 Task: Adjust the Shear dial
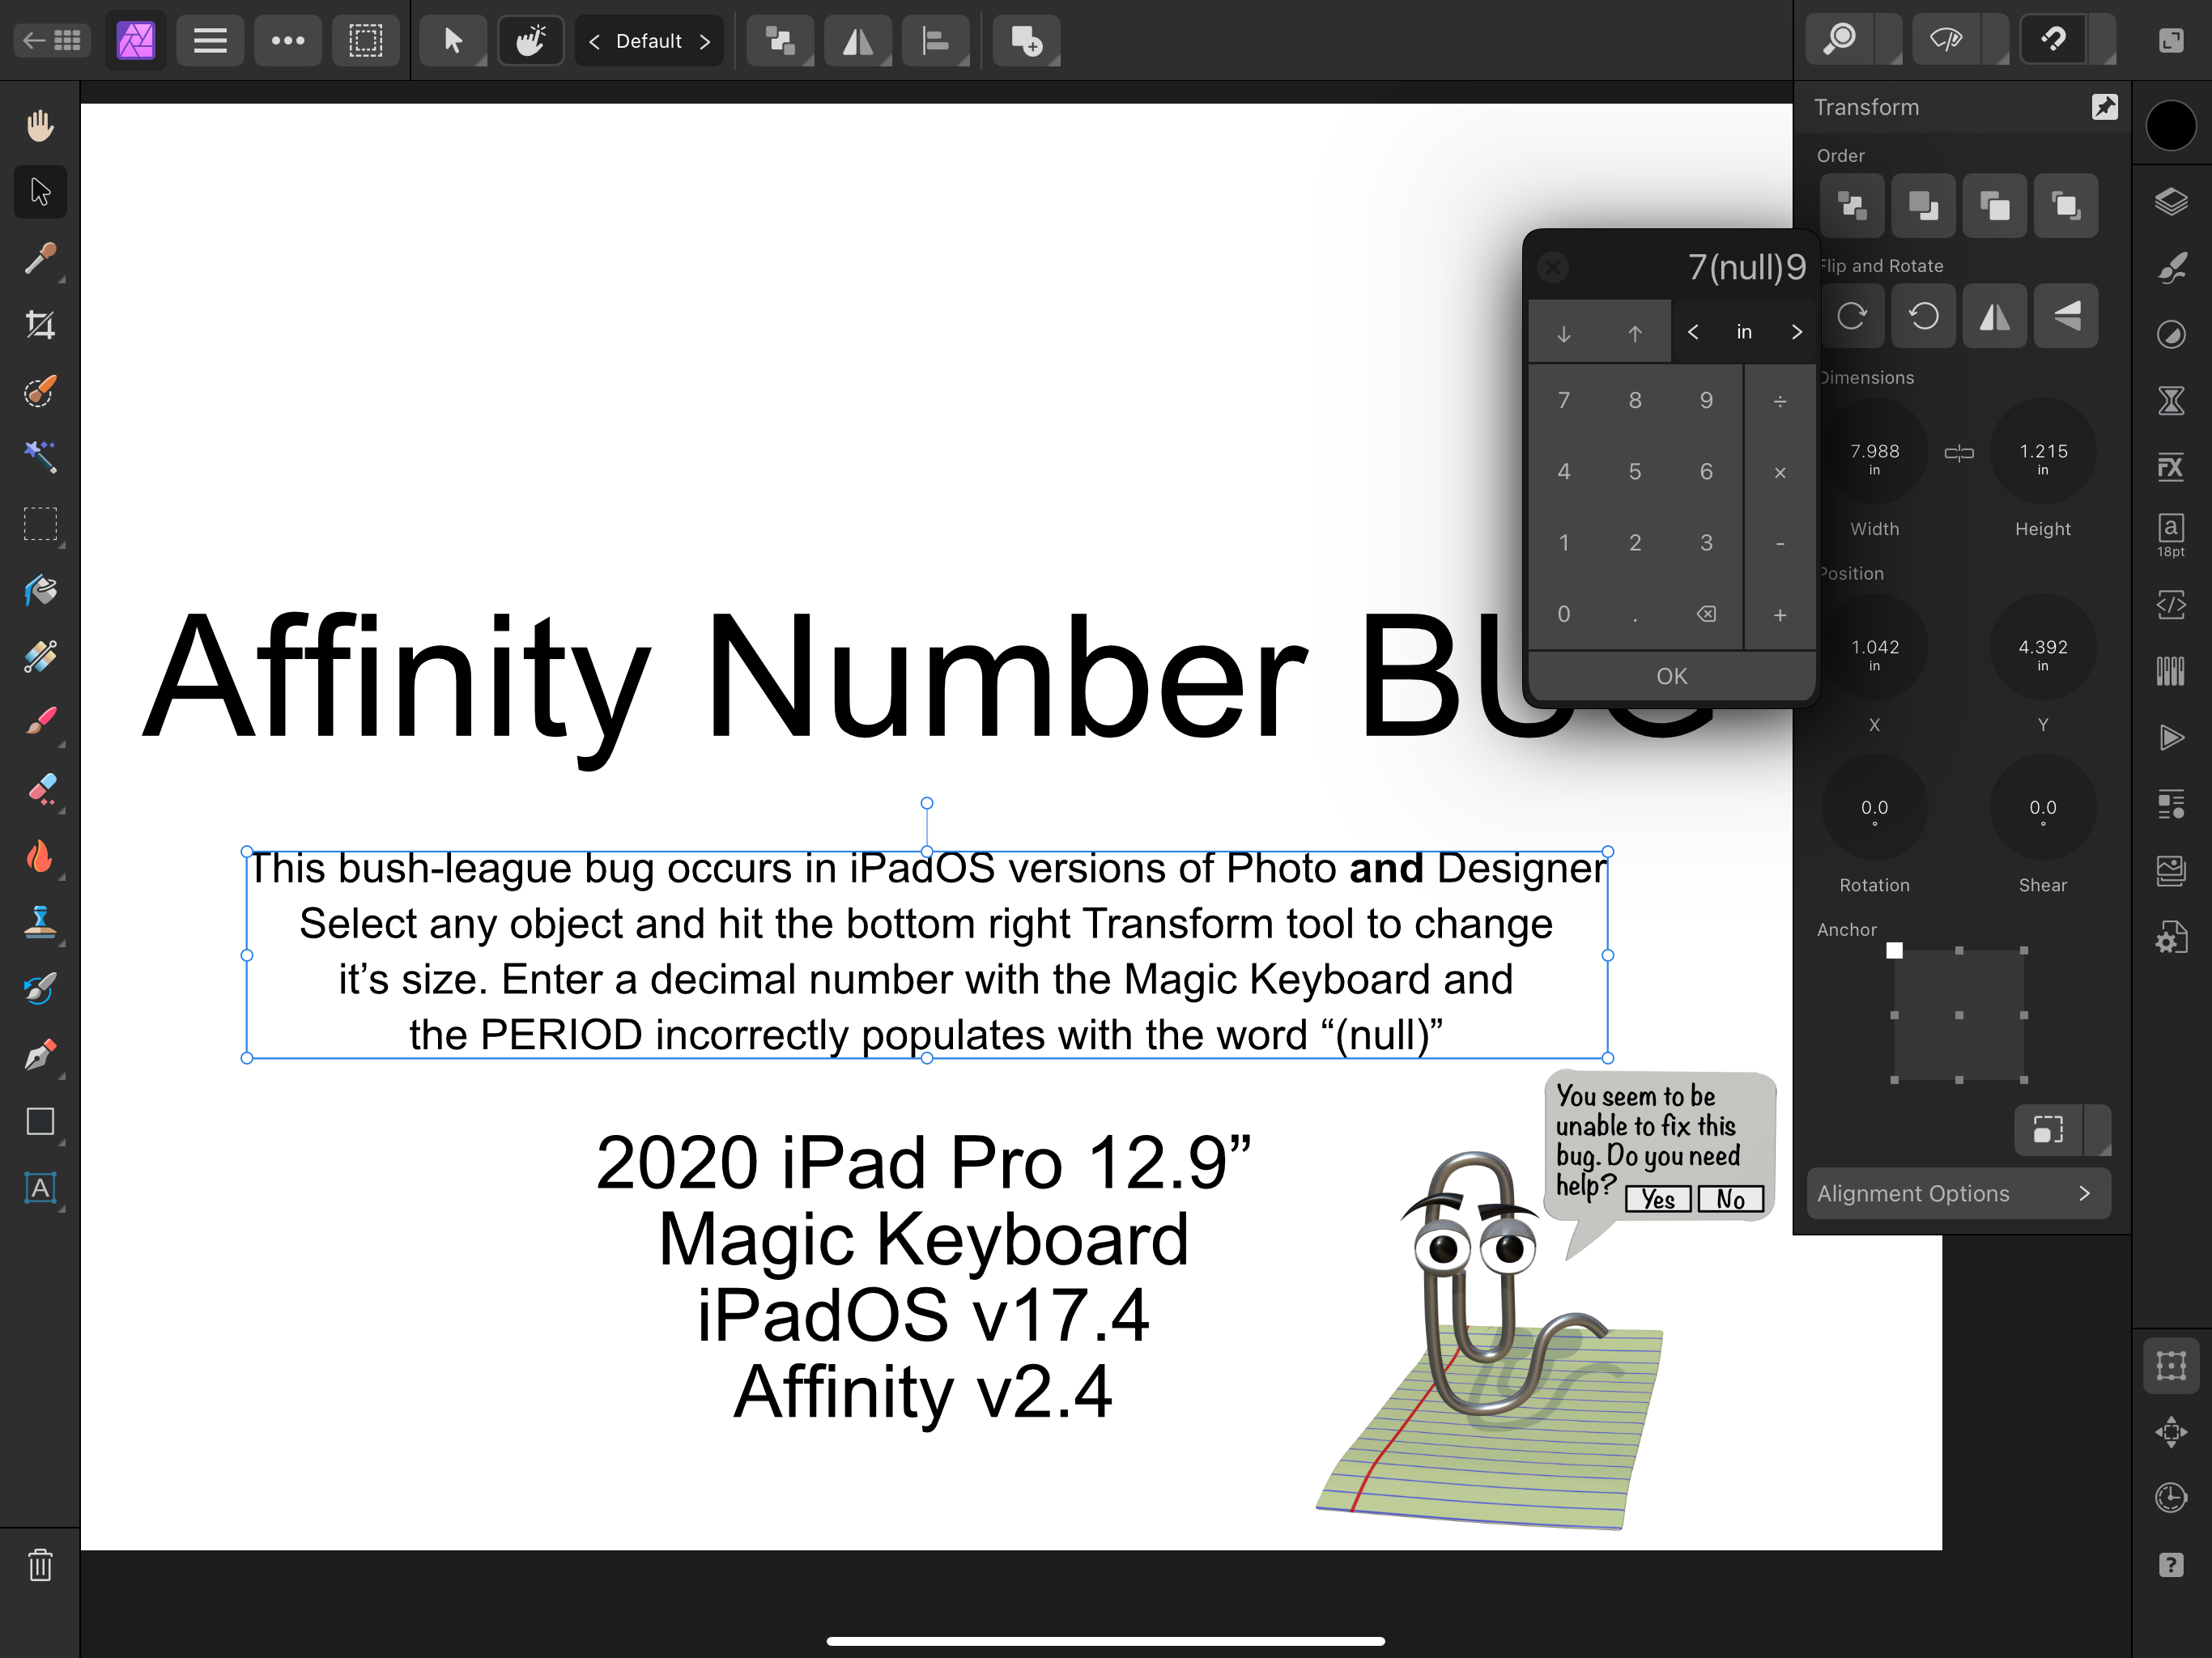[2043, 808]
